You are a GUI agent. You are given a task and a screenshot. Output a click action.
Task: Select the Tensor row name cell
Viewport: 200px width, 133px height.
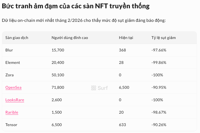click(11, 125)
